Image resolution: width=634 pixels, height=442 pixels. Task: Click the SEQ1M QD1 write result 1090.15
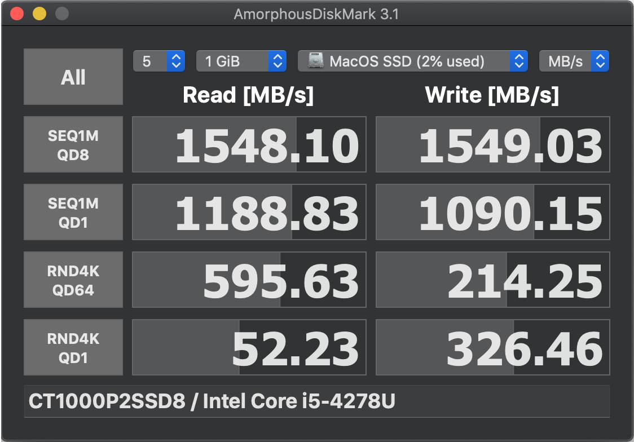click(493, 212)
